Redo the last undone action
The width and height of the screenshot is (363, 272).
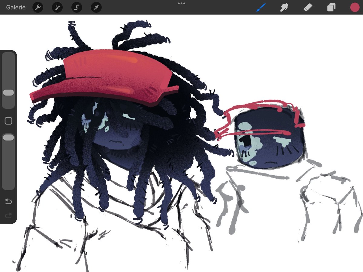(x=8, y=215)
